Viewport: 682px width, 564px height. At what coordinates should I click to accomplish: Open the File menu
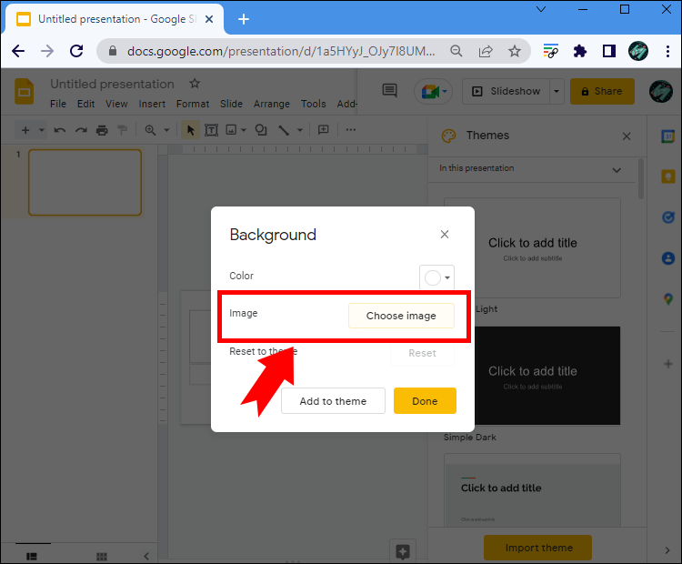(x=58, y=104)
